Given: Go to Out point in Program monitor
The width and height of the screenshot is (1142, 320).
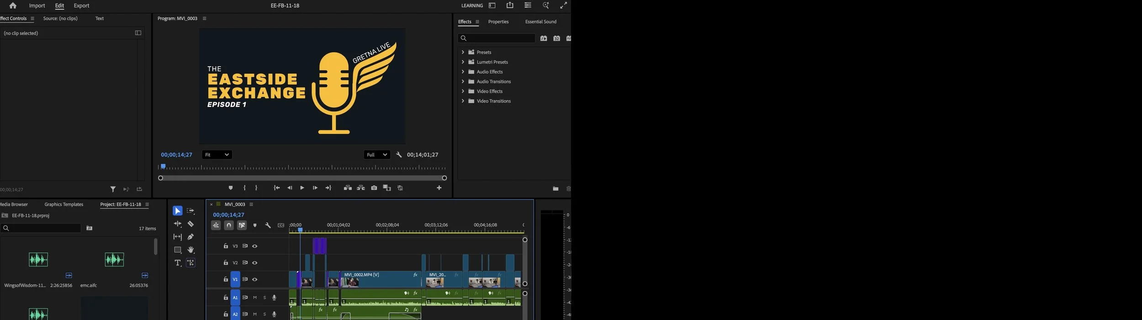Looking at the screenshot, I should [328, 188].
